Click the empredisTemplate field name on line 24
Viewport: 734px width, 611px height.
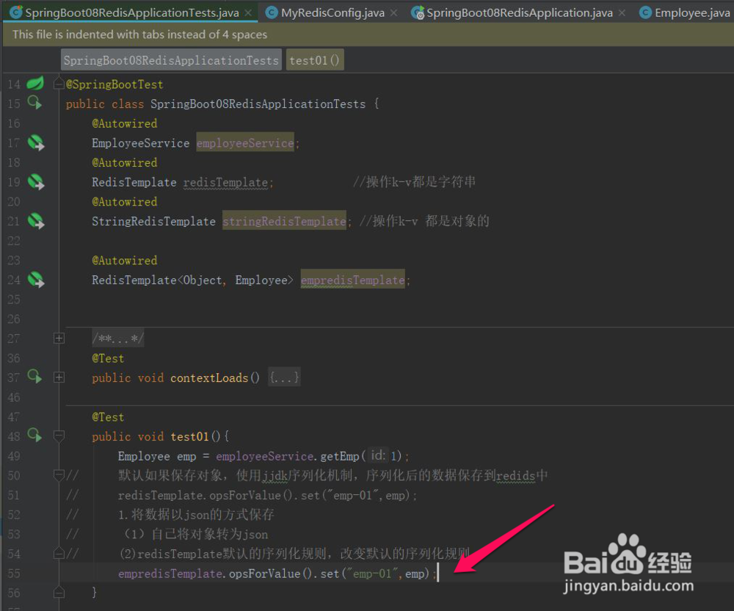coord(352,280)
